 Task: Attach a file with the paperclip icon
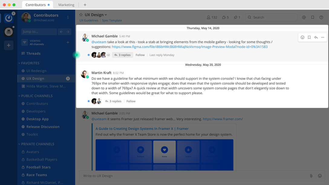coord(311,176)
